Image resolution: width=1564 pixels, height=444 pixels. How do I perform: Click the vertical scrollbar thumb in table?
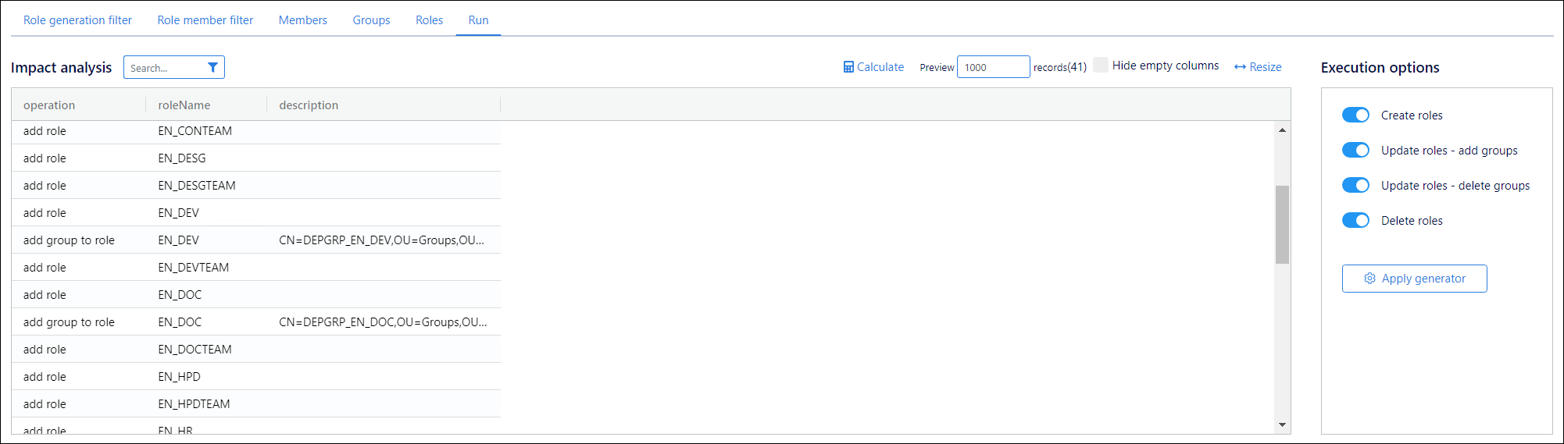[1282, 225]
